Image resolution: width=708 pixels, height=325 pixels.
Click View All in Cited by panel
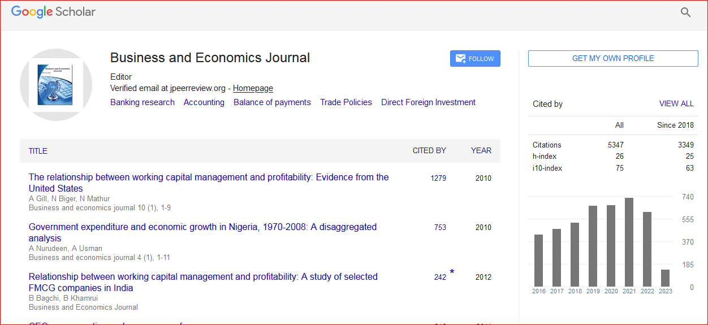point(676,104)
